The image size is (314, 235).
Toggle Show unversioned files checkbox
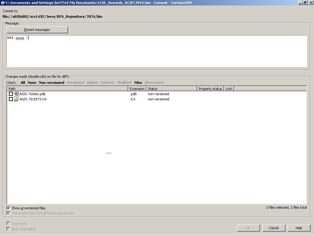point(8,208)
